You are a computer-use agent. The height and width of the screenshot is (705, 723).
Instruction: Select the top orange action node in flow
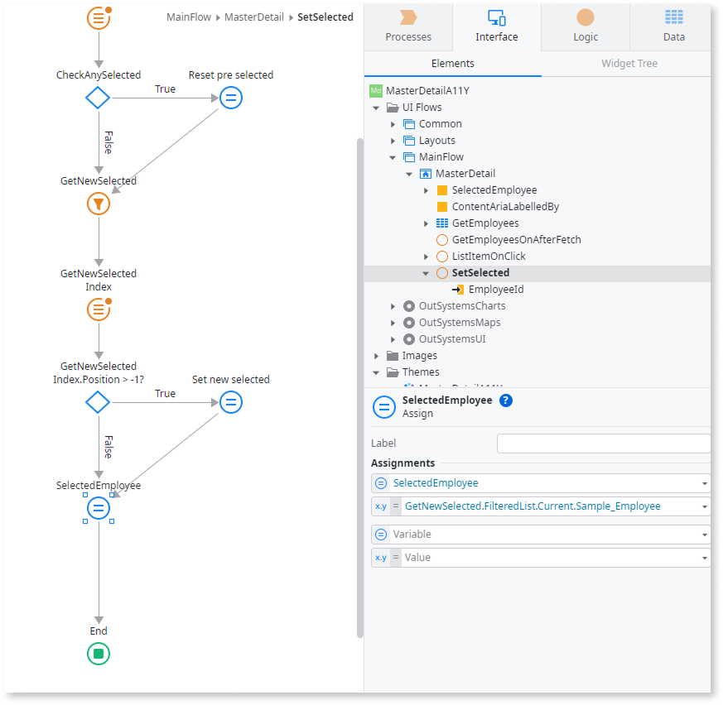tap(99, 18)
